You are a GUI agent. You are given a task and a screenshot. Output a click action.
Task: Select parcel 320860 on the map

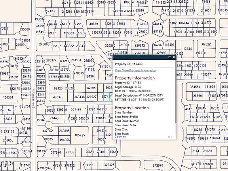click(110, 46)
